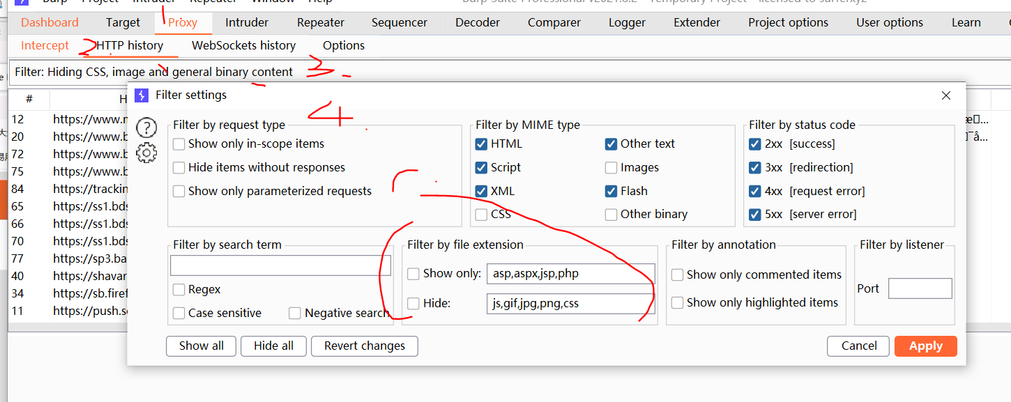Screen dimensions: 1011x402
Task: Uncheck the HTML MIME type
Action: click(x=481, y=144)
